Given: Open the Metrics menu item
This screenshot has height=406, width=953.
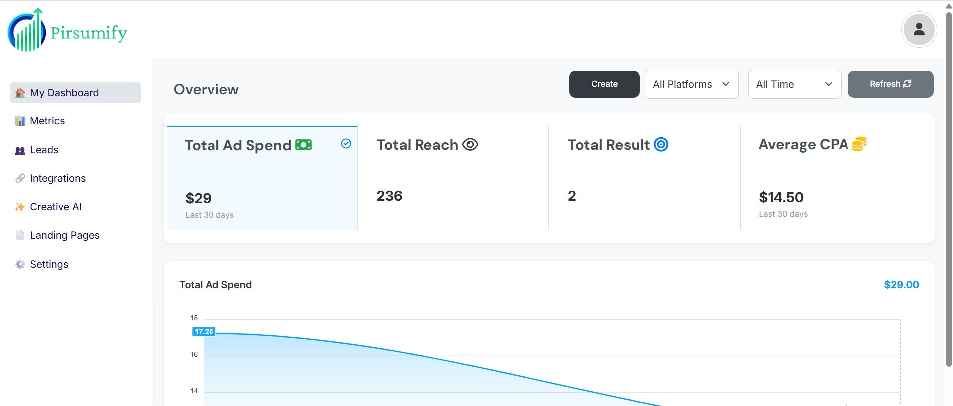Looking at the screenshot, I should (x=75, y=121).
